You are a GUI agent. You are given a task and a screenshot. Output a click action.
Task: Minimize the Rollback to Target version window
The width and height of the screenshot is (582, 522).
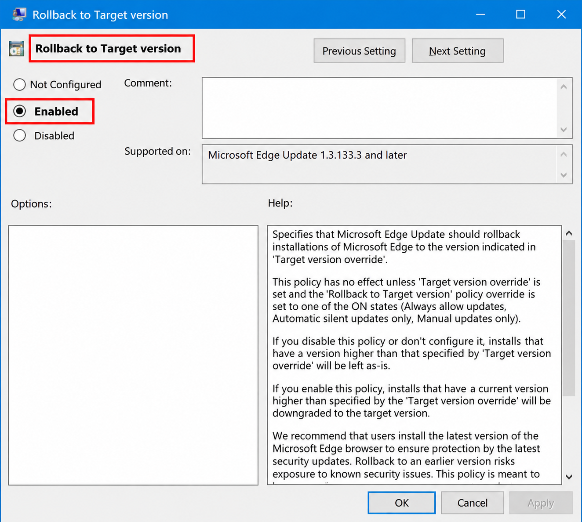pos(480,14)
